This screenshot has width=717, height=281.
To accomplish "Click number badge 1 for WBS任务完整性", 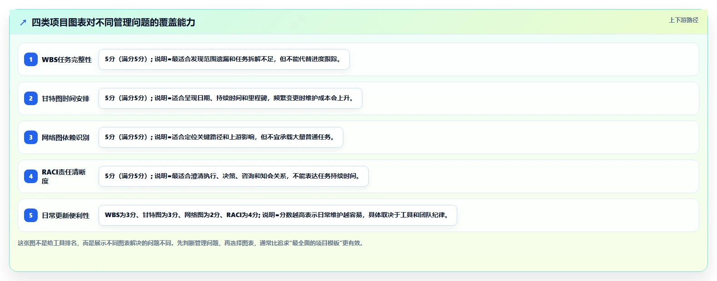I will pos(31,59).
